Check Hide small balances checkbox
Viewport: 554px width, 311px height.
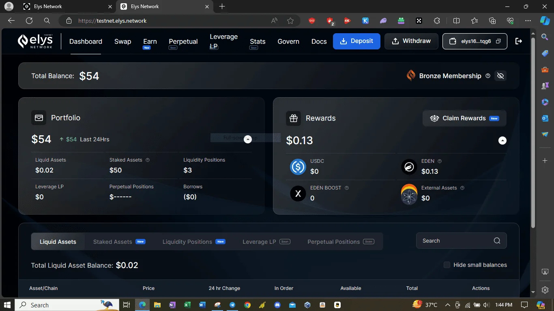[447, 265]
